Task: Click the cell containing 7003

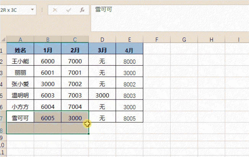Action: coord(75,94)
